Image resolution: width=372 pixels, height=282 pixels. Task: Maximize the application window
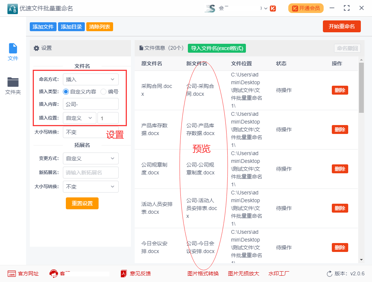pyautogui.click(x=347, y=8)
